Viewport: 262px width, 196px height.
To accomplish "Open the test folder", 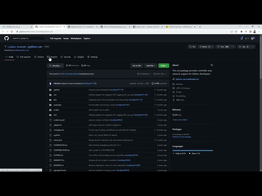I will pyautogui.click(x=55, y=115).
